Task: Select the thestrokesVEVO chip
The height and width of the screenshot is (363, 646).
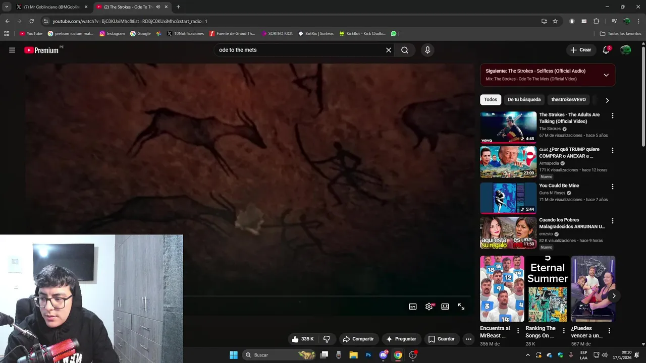Action: point(568,100)
